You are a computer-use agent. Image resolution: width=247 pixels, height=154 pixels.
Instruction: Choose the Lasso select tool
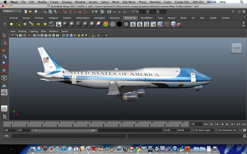click(4, 43)
